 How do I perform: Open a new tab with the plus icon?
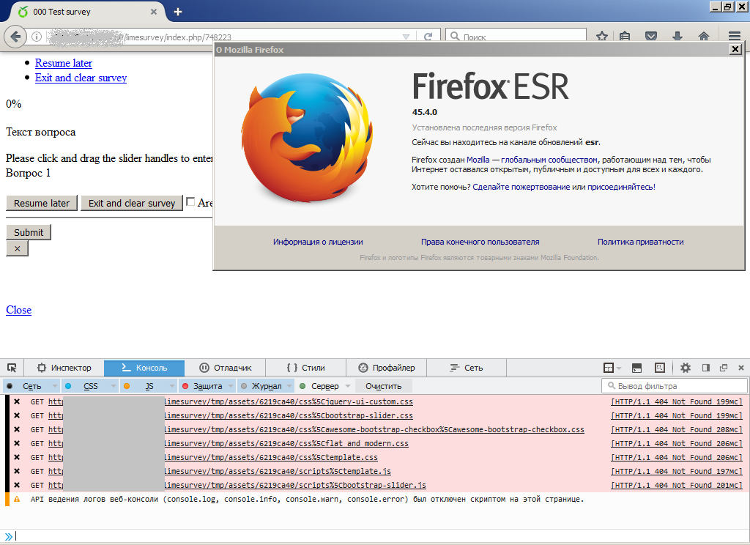(178, 12)
